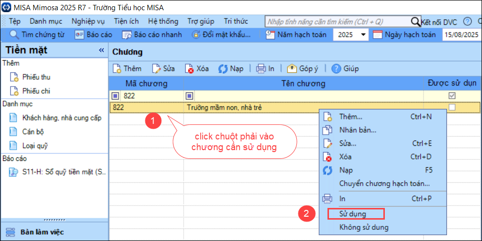The width and height of the screenshot is (482, 241).
Task: Open the Hệ thống menu
Action: pyautogui.click(x=163, y=21)
